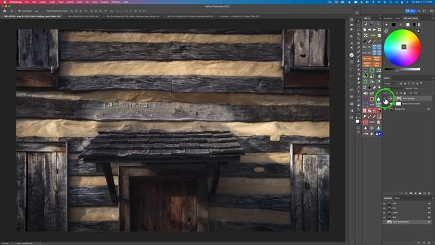The width and height of the screenshot is (435, 245).
Task: Click the center picker of the color wheel
Action: click(x=404, y=47)
